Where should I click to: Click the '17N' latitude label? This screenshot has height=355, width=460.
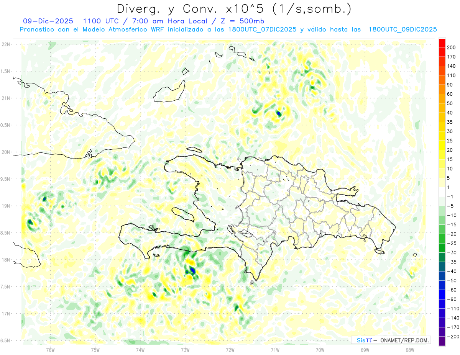pyautogui.click(x=6, y=314)
